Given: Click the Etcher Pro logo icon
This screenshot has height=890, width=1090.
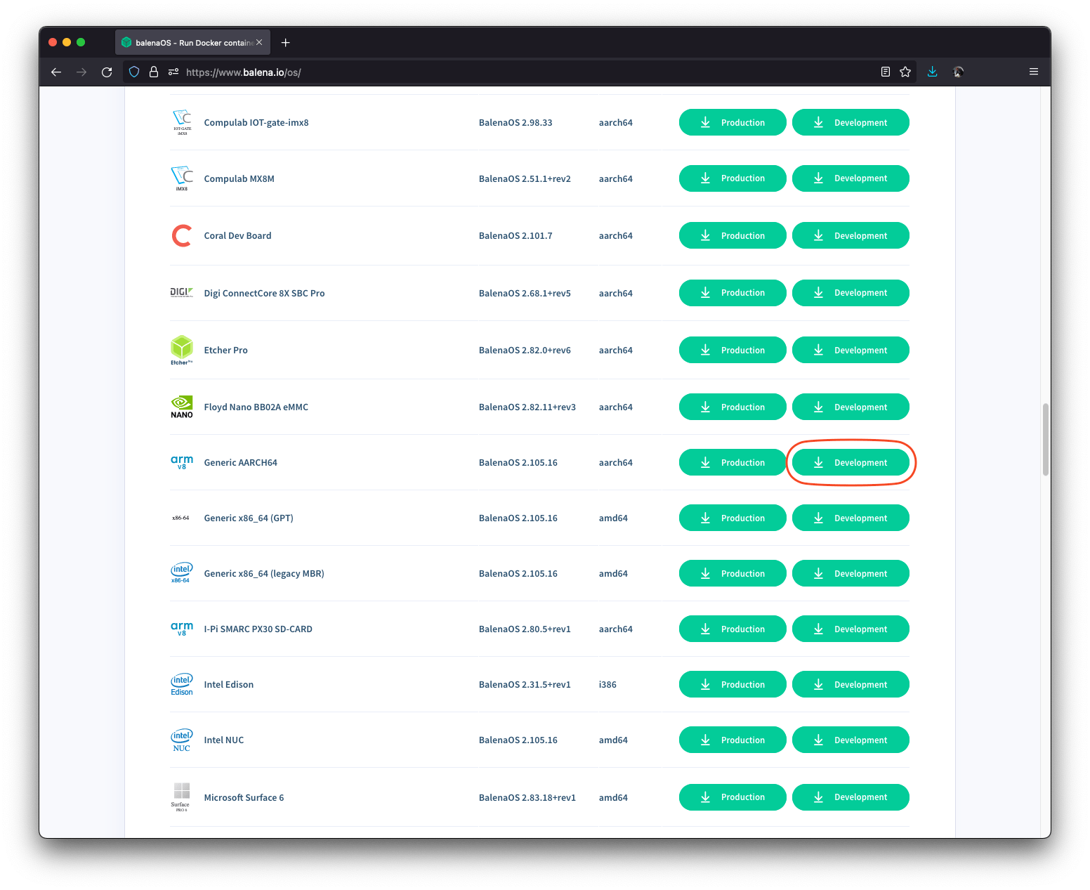Looking at the screenshot, I should pos(182,350).
